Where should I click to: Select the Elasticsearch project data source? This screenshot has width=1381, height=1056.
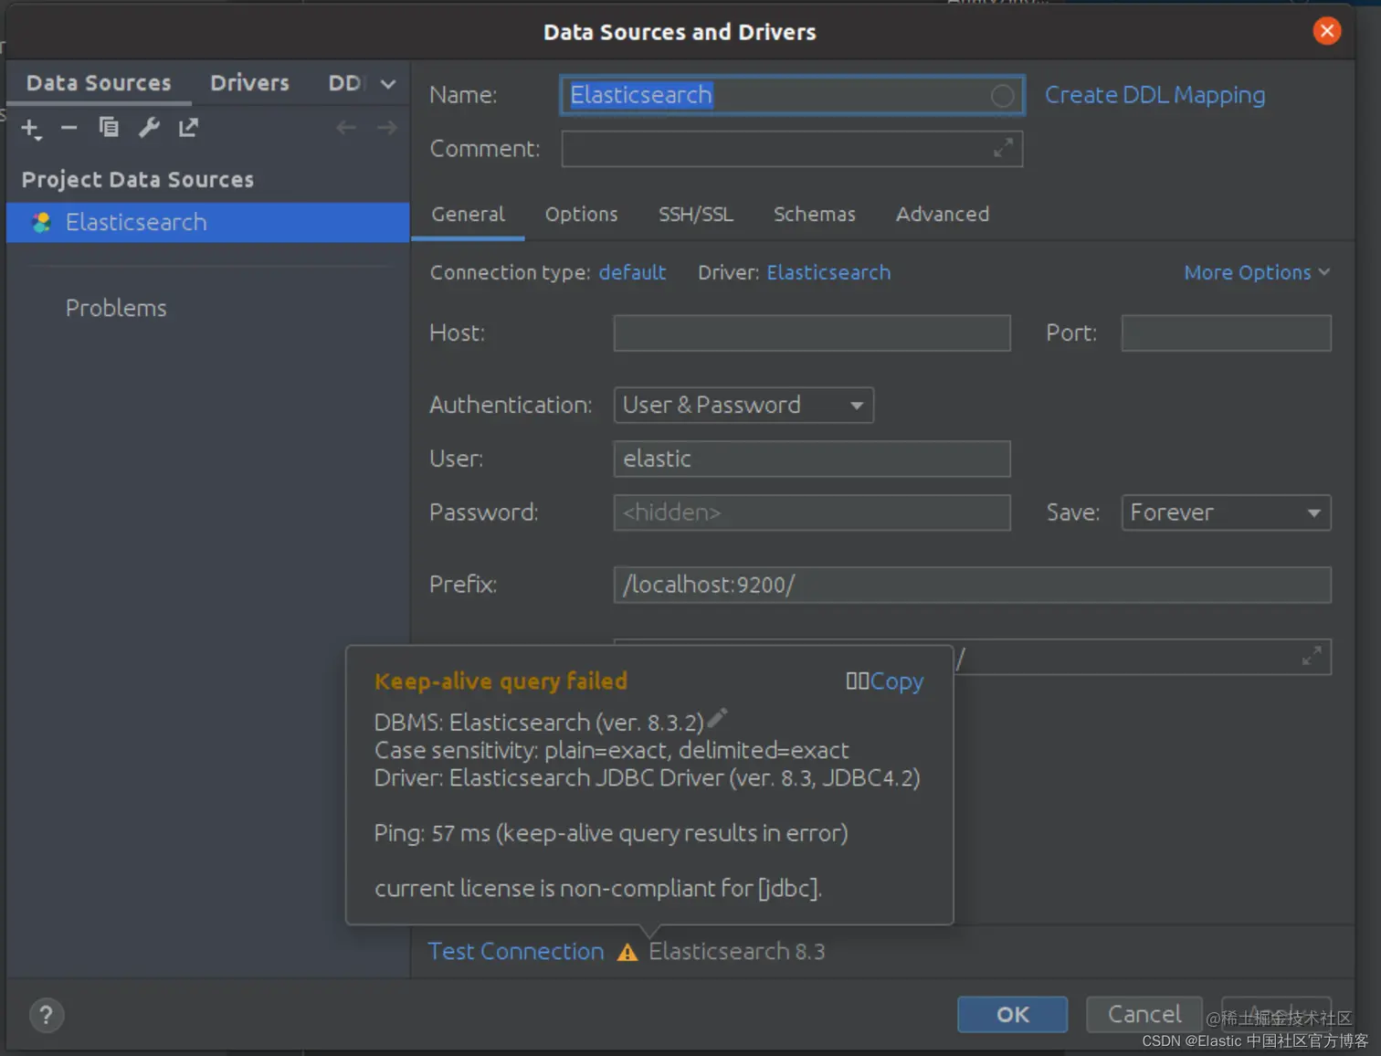tap(135, 222)
